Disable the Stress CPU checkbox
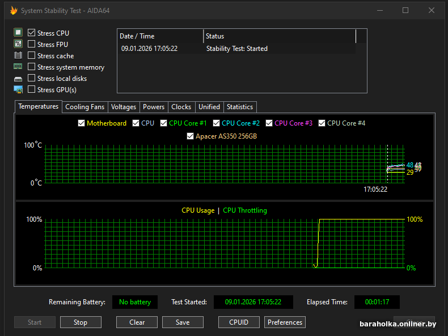The width and height of the screenshot is (448, 336). click(32, 33)
